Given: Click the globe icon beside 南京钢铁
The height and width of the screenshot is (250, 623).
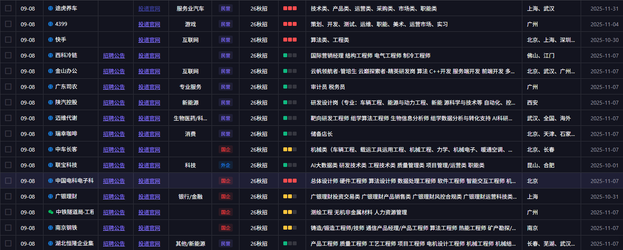Looking at the screenshot, I should tap(51, 228).
